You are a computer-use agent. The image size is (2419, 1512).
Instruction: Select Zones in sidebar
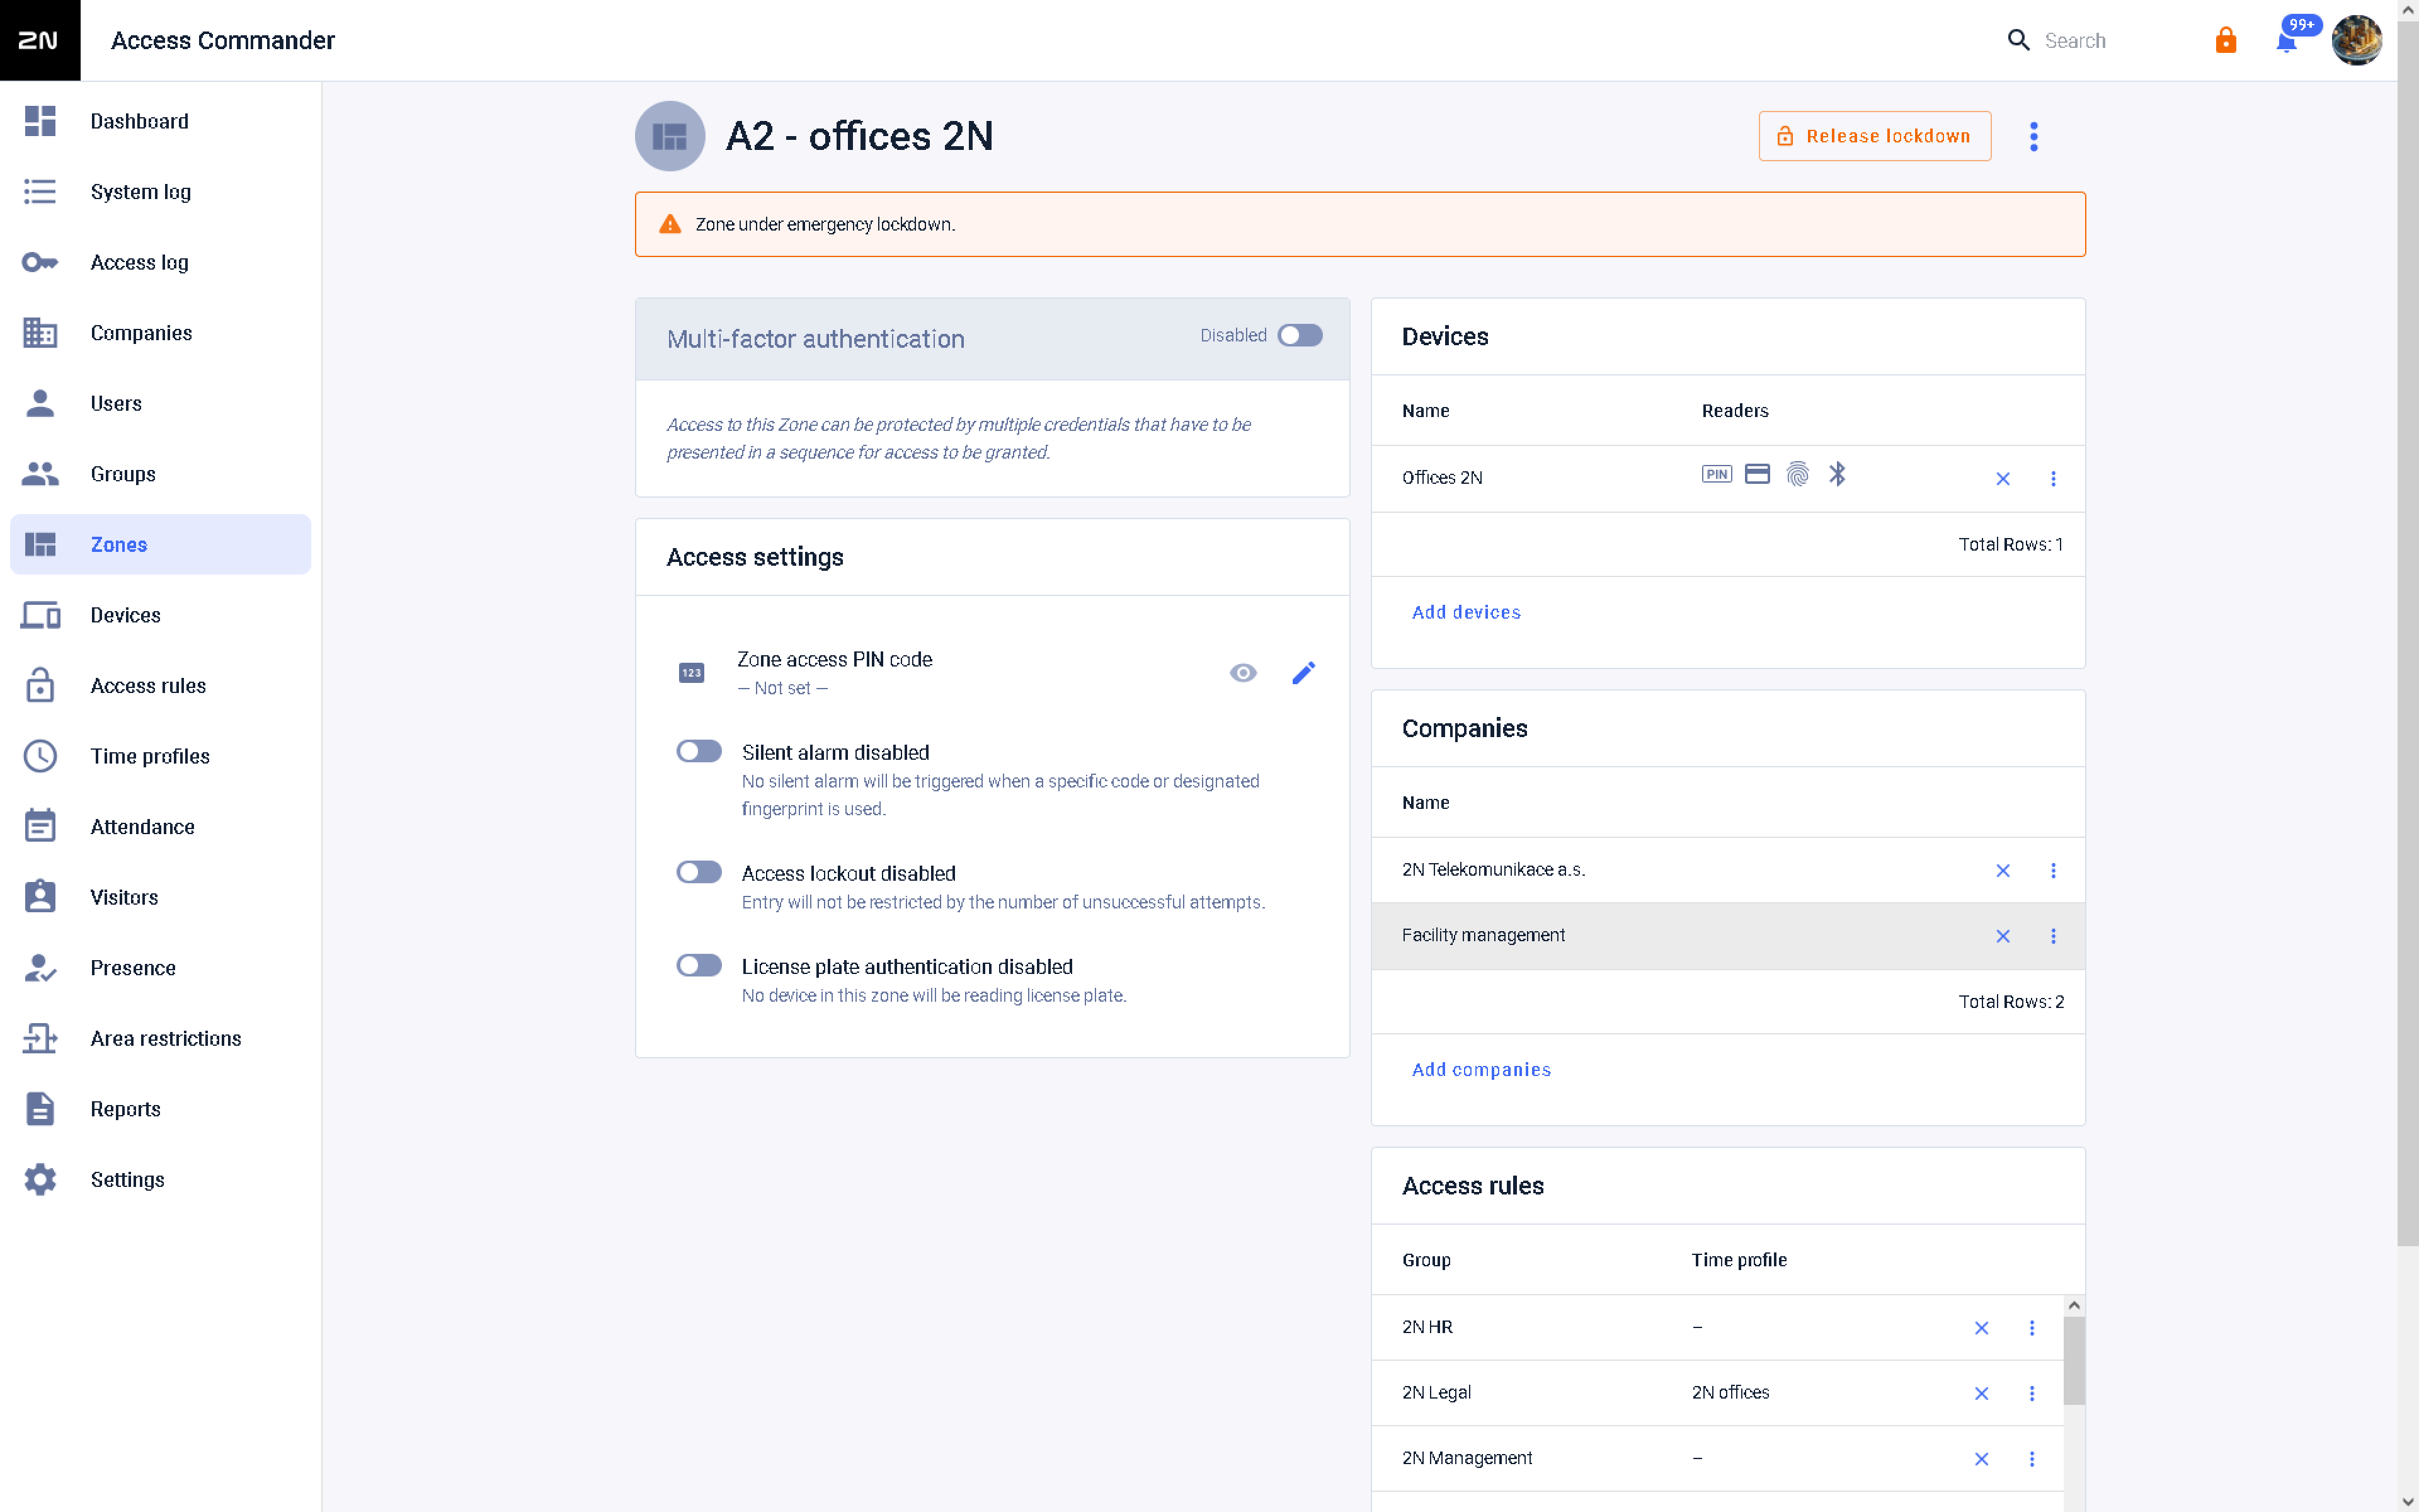160,544
